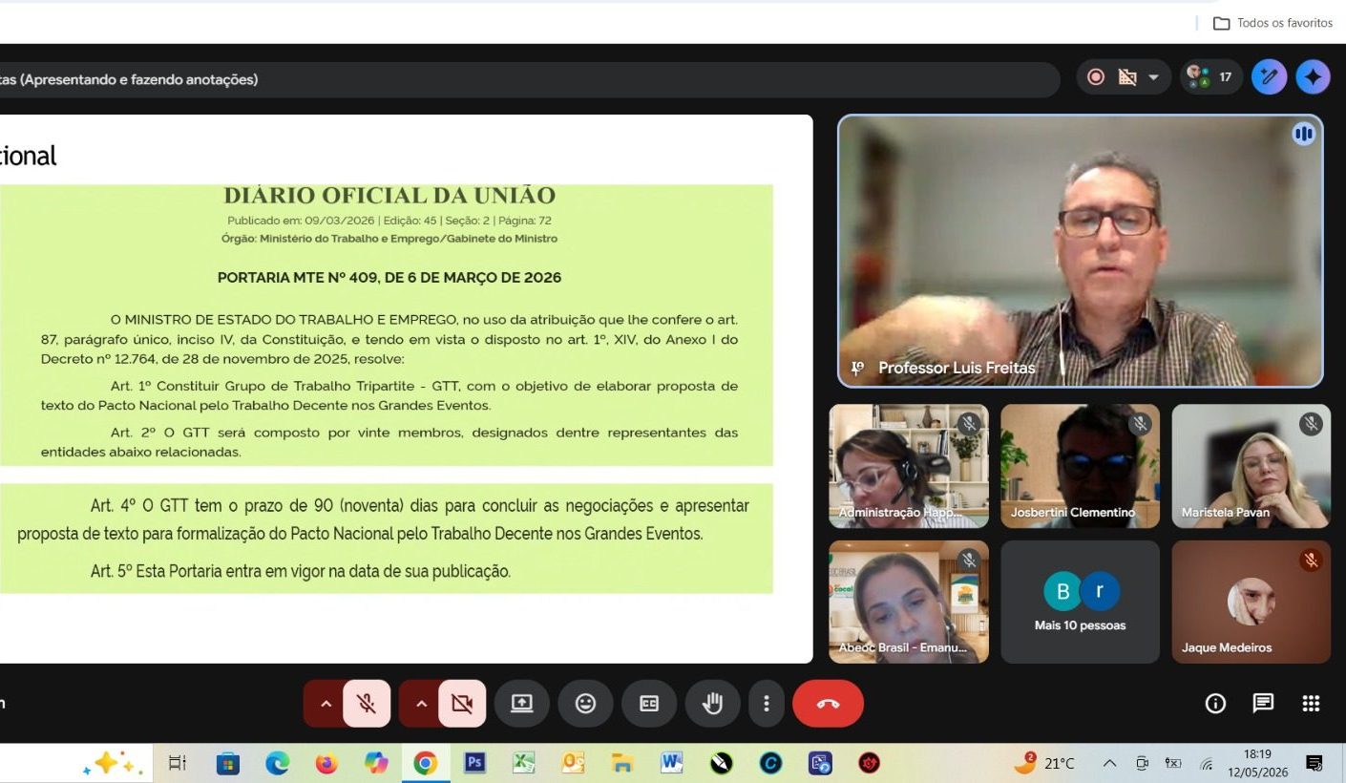Click the present screen share icon

[521, 704]
